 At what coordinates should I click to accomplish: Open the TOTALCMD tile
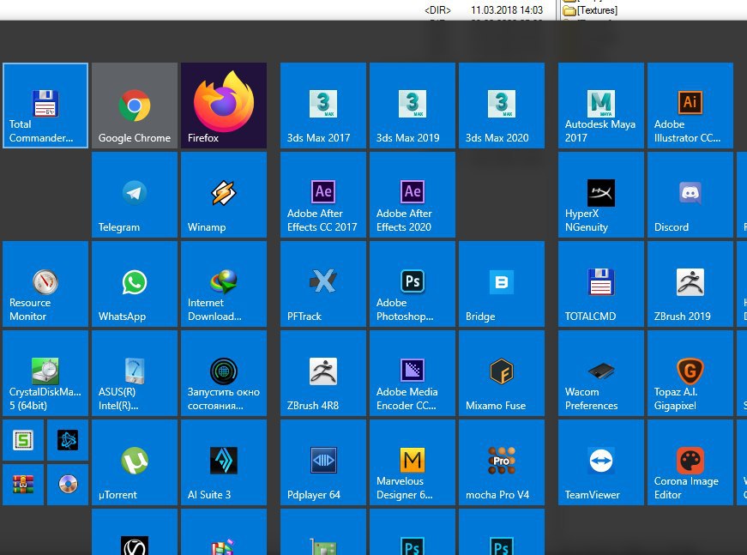pyautogui.click(x=600, y=284)
